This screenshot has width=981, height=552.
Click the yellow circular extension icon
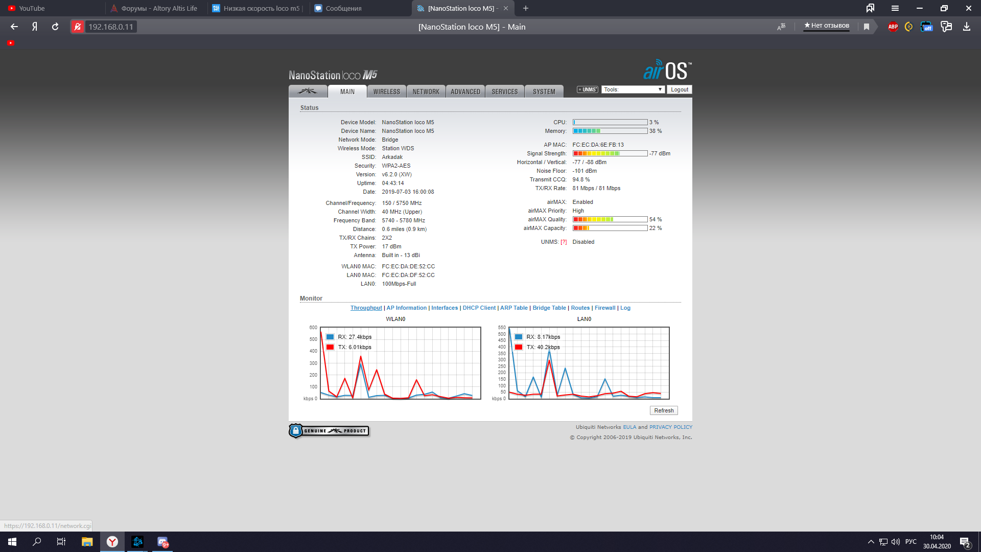click(x=909, y=27)
